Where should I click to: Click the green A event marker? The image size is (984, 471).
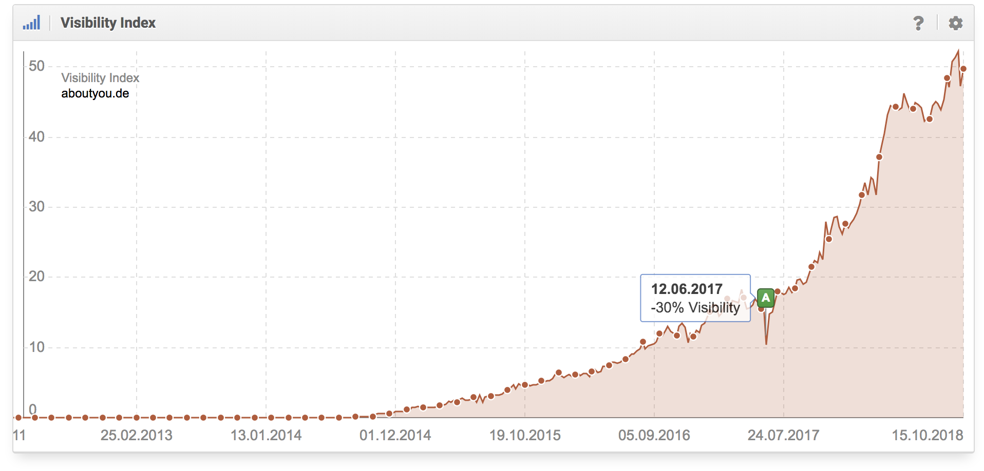click(766, 298)
